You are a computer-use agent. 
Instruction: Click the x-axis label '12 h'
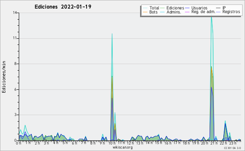coord(130,143)
